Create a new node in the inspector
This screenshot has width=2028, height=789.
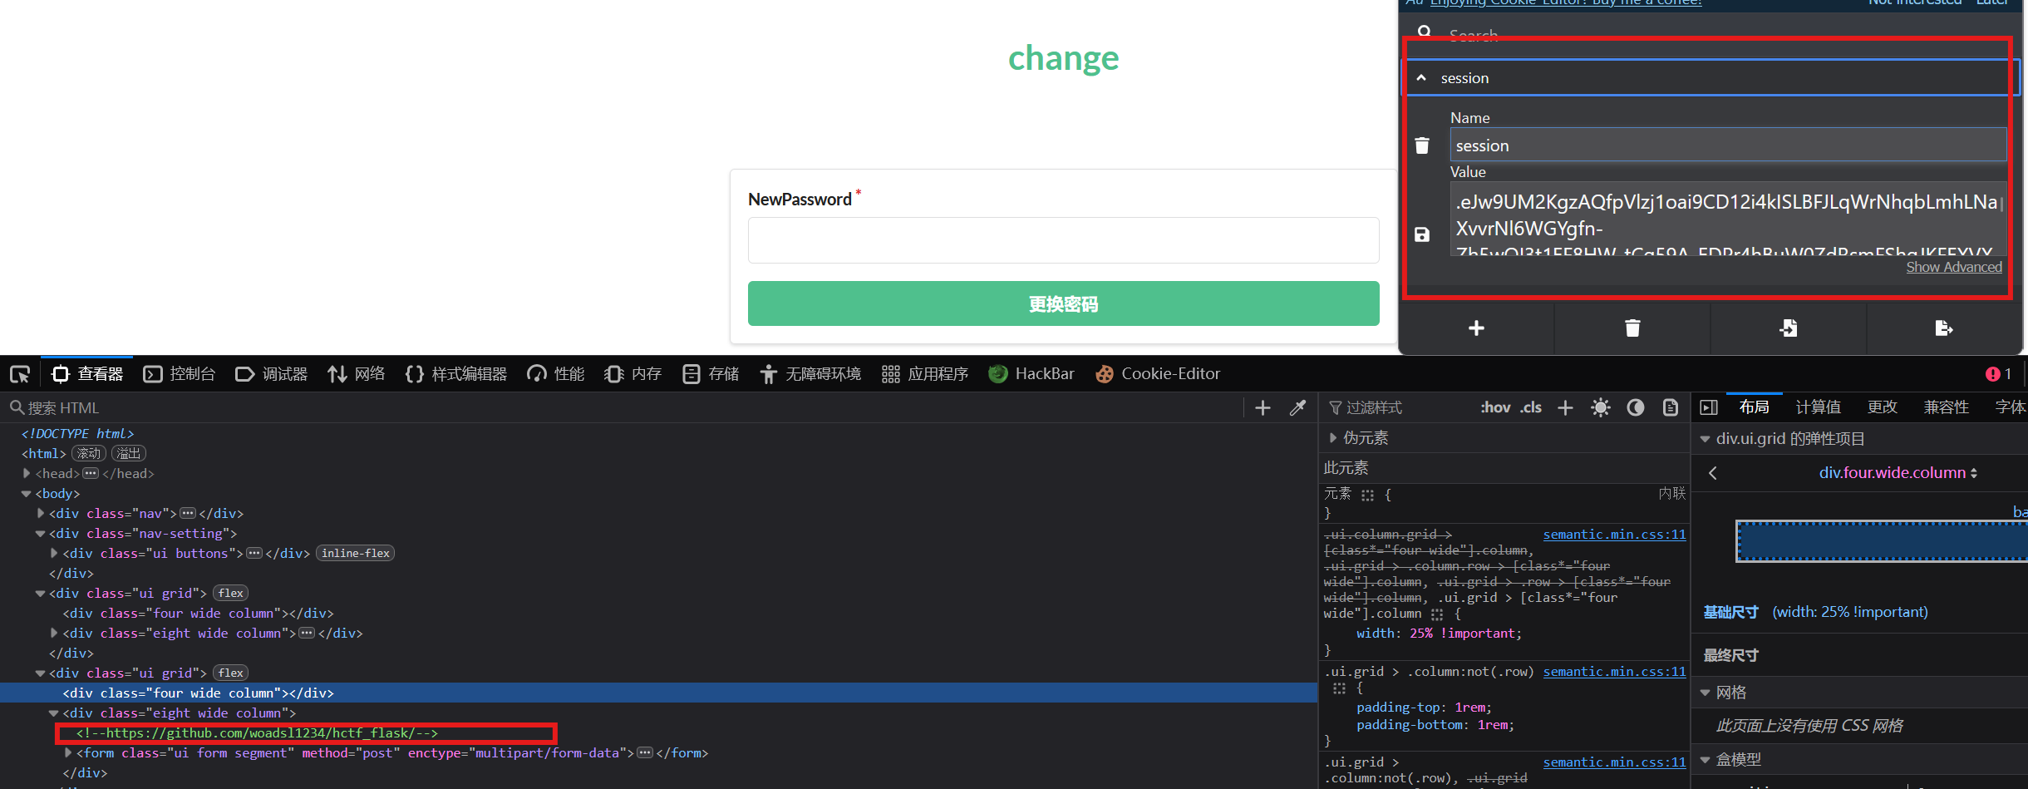click(x=1263, y=407)
